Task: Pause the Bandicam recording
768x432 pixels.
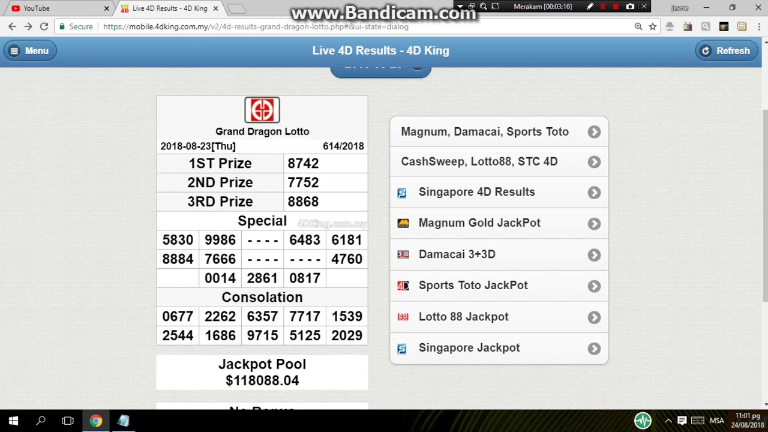Action: (x=603, y=7)
